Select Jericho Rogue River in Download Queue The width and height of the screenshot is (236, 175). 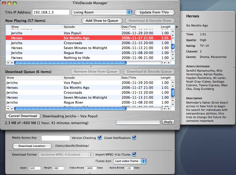point(88,102)
